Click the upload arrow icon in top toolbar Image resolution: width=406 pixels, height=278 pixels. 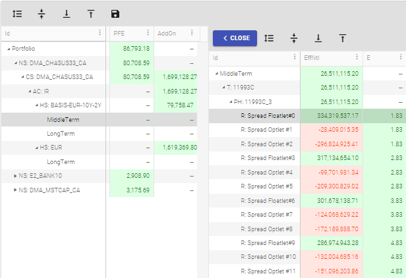click(91, 14)
